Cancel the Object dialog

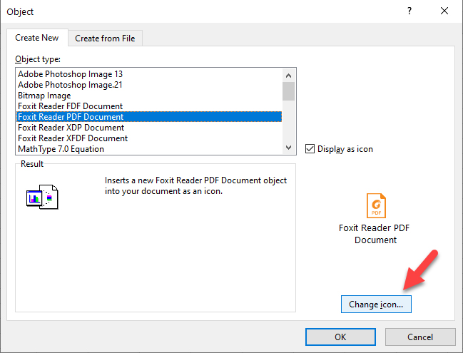(x=420, y=337)
